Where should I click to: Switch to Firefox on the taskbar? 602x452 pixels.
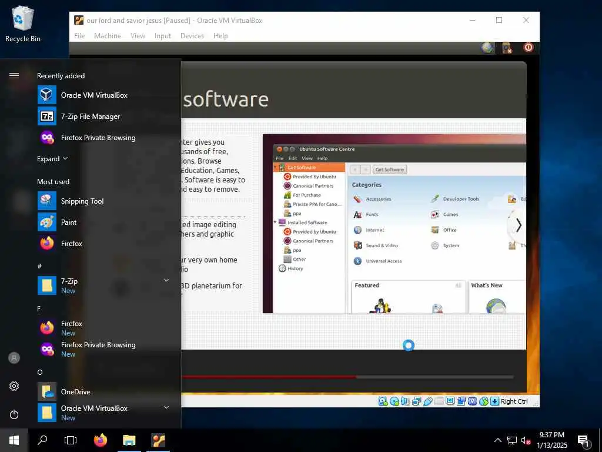pos(101,440)
